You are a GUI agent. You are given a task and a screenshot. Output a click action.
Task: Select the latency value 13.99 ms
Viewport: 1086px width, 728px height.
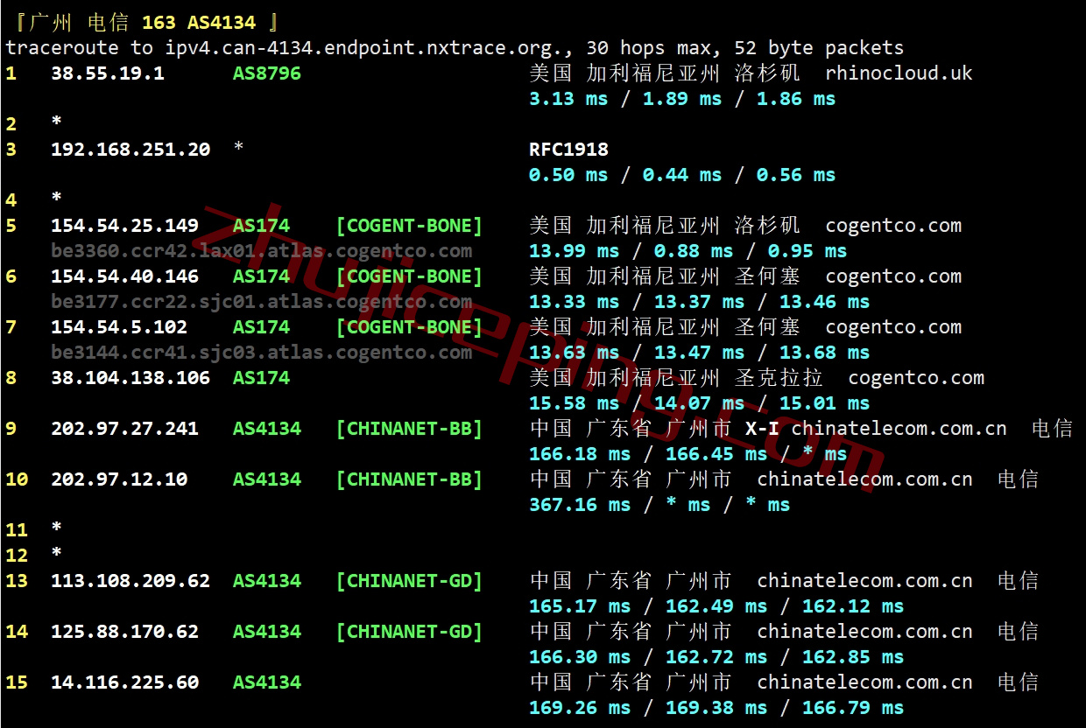coord(574,251)
